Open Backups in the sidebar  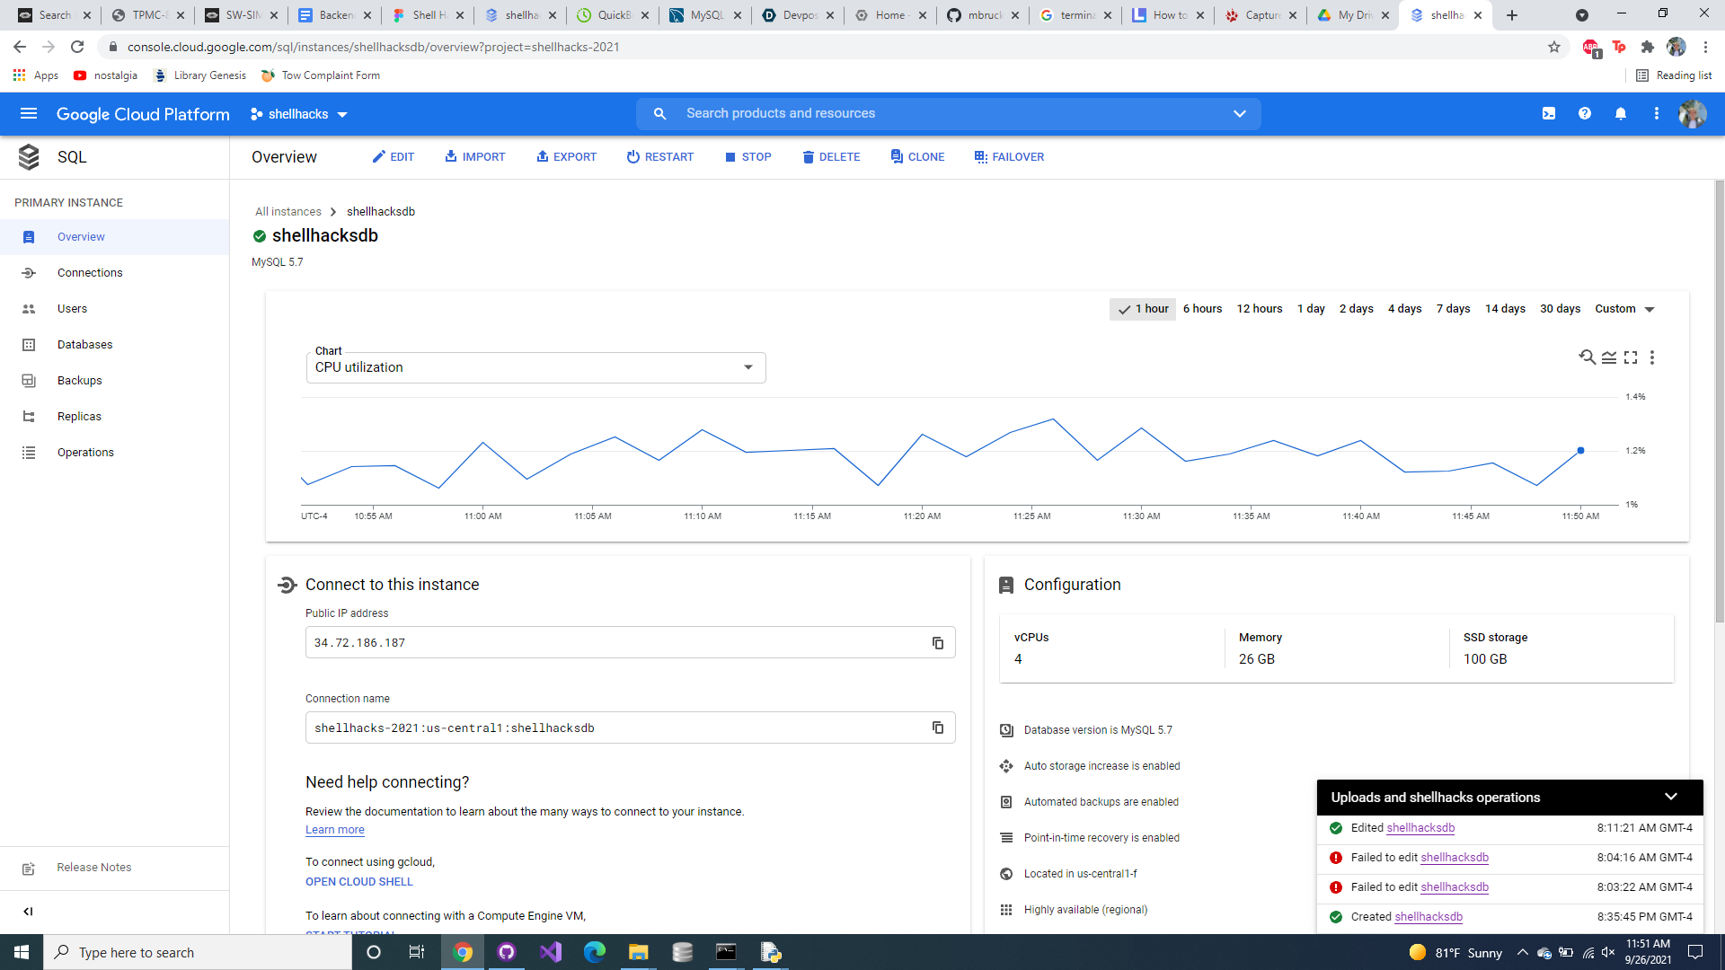[79, 381]
